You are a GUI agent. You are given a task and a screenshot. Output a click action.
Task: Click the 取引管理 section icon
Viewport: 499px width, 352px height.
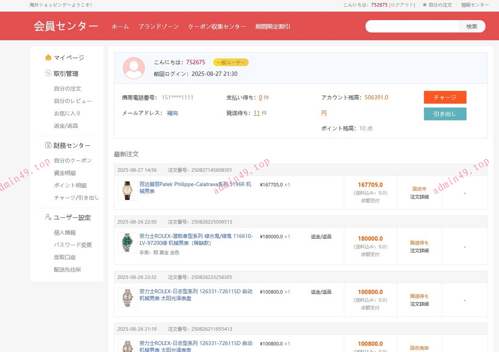tap(48, 74)
